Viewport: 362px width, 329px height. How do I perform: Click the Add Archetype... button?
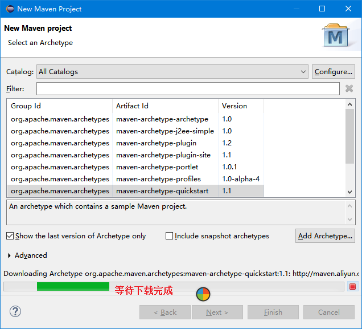point(325,236)
